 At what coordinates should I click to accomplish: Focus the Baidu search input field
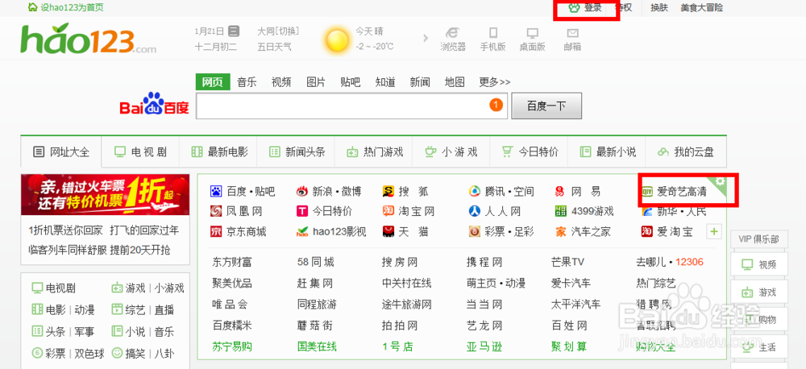351,106
